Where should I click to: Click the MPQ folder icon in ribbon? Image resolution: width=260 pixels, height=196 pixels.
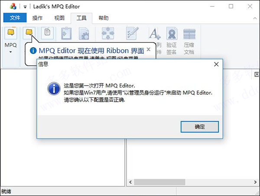coord(11,32)
